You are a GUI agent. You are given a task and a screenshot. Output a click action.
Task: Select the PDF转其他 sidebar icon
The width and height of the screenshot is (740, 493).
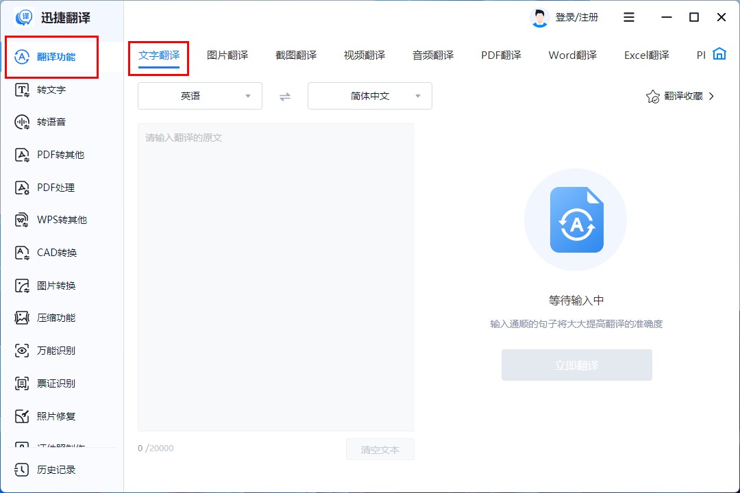pyautogui.click(x=23, y=155)
